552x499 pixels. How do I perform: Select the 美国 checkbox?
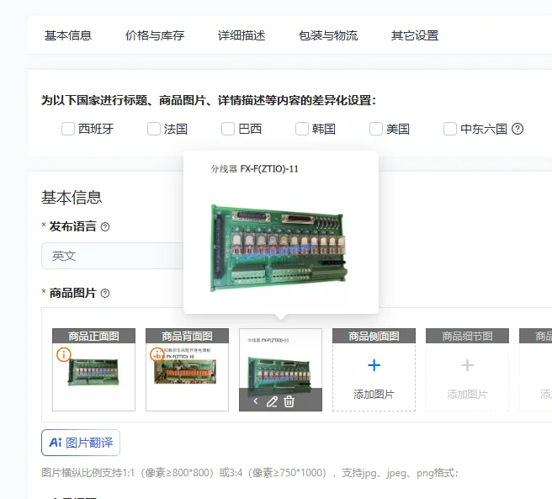376,129
